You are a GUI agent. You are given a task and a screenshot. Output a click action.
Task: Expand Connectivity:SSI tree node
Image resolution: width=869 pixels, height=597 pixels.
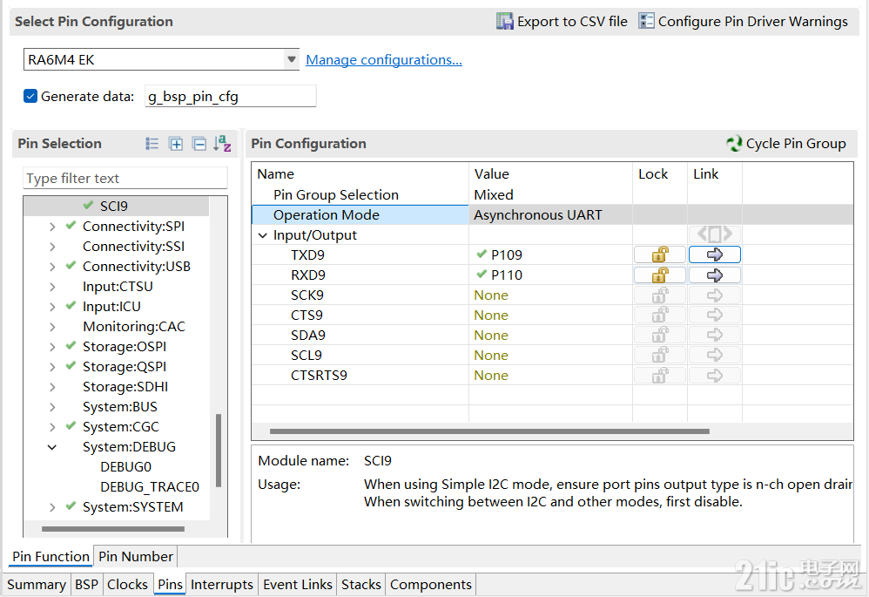point(52,247)
